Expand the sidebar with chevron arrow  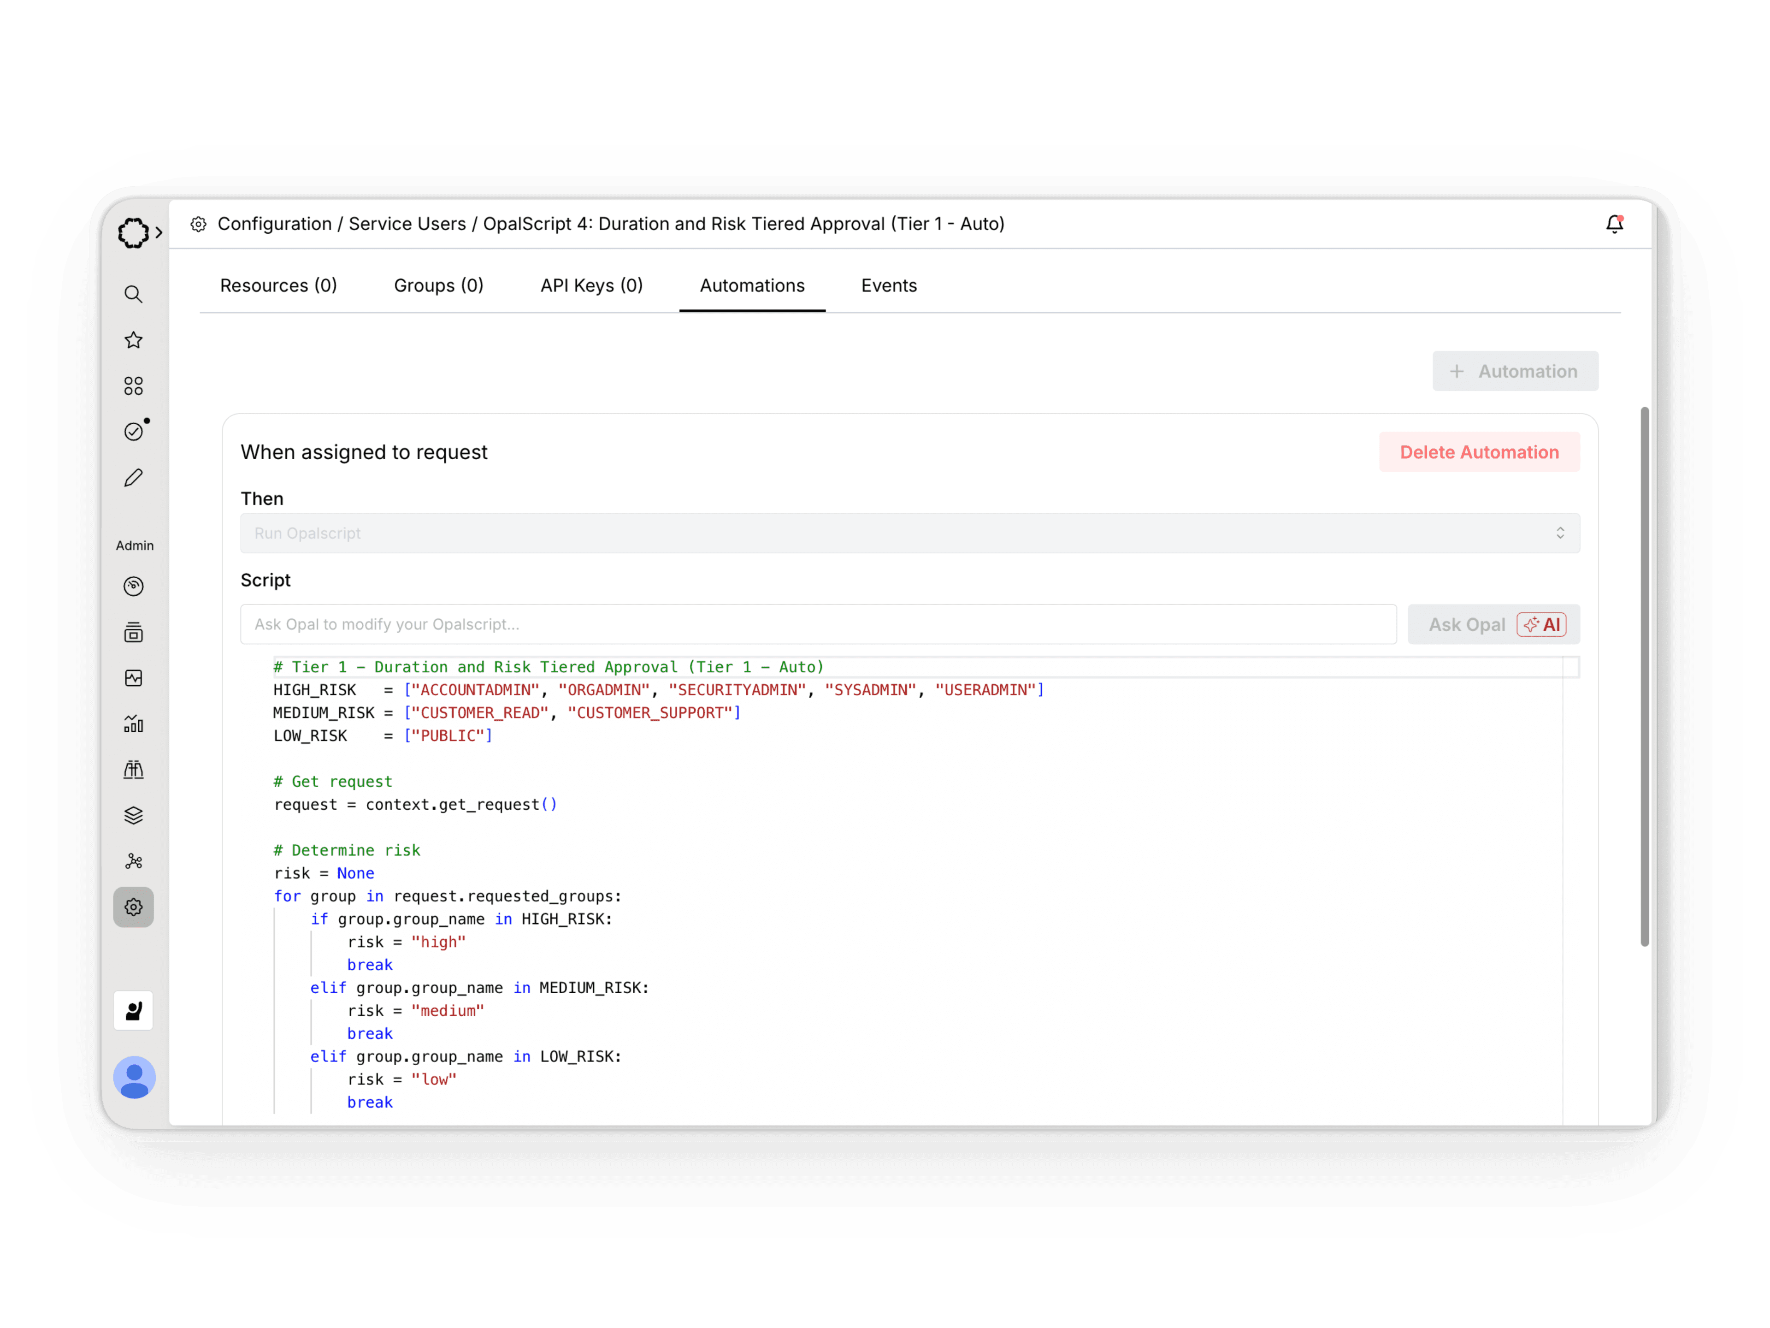pos(159,233)
